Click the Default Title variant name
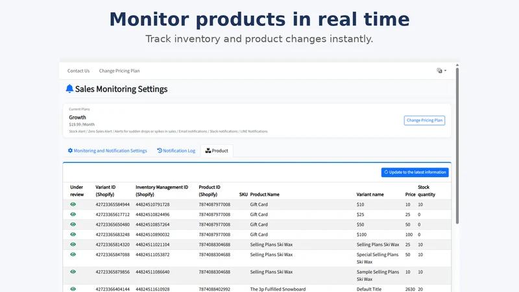 coord(369,289)
